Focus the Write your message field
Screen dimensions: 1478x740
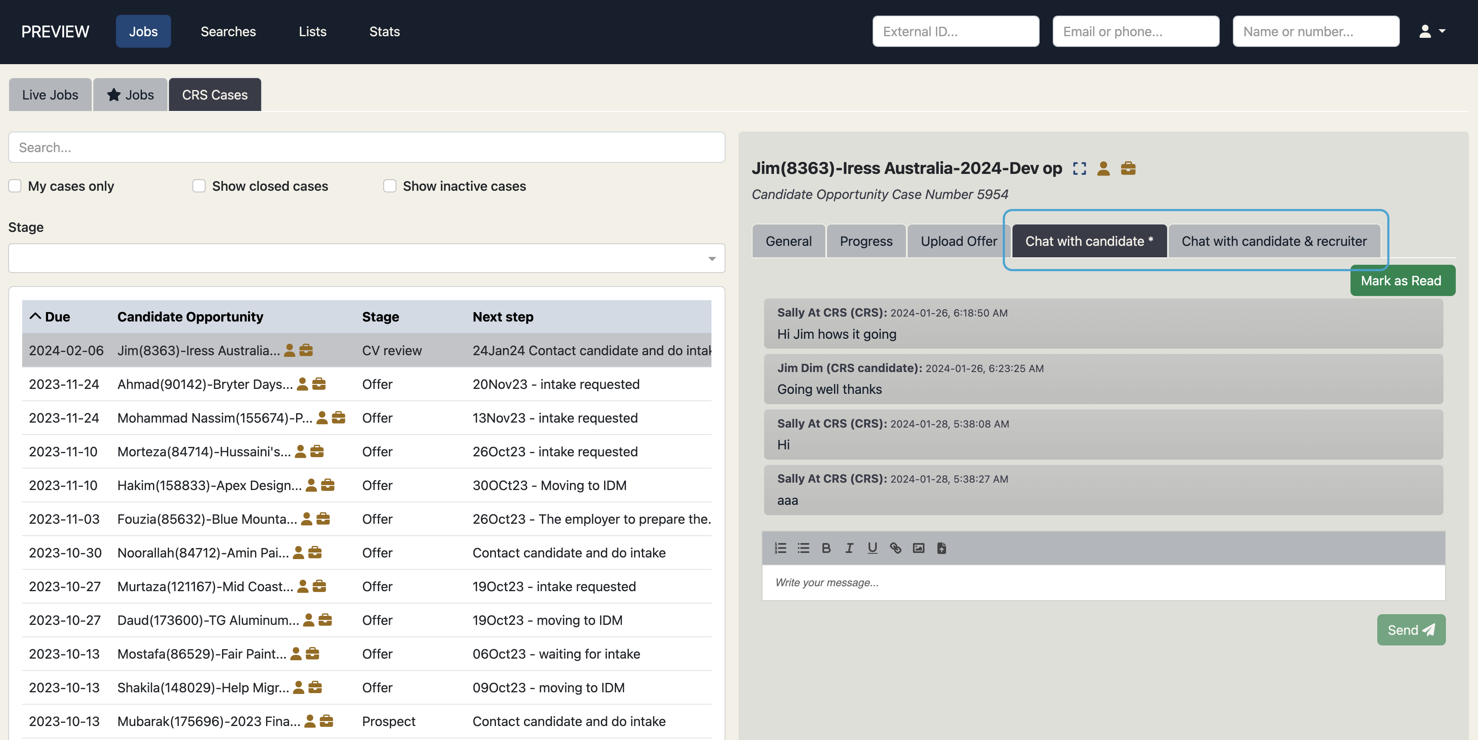pyautogui.click(x=1103, y=583)
